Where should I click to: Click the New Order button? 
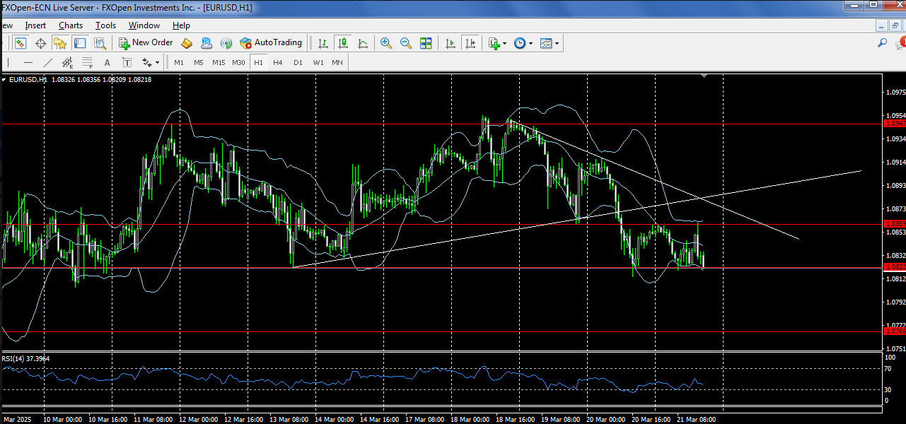click(x=146, y=43)
